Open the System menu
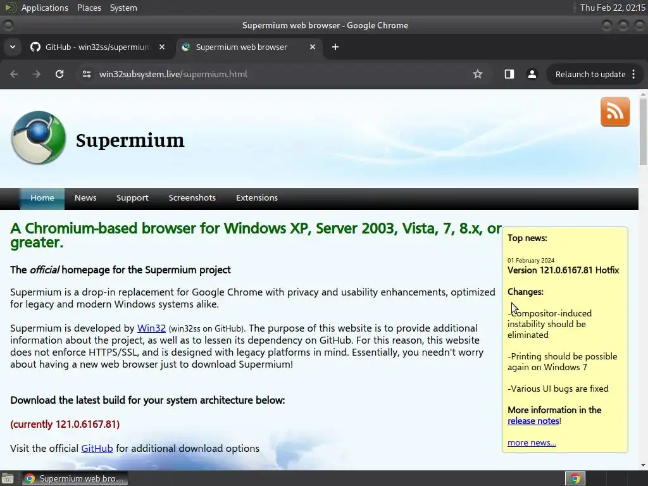The image size is (648, 486). pyautogui.click(x=123, y=8)
